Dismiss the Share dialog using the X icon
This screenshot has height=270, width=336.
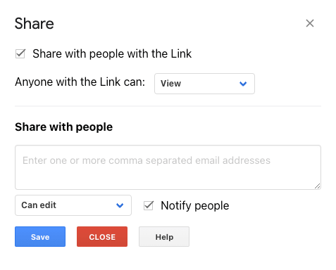click(x=310, y=23)
